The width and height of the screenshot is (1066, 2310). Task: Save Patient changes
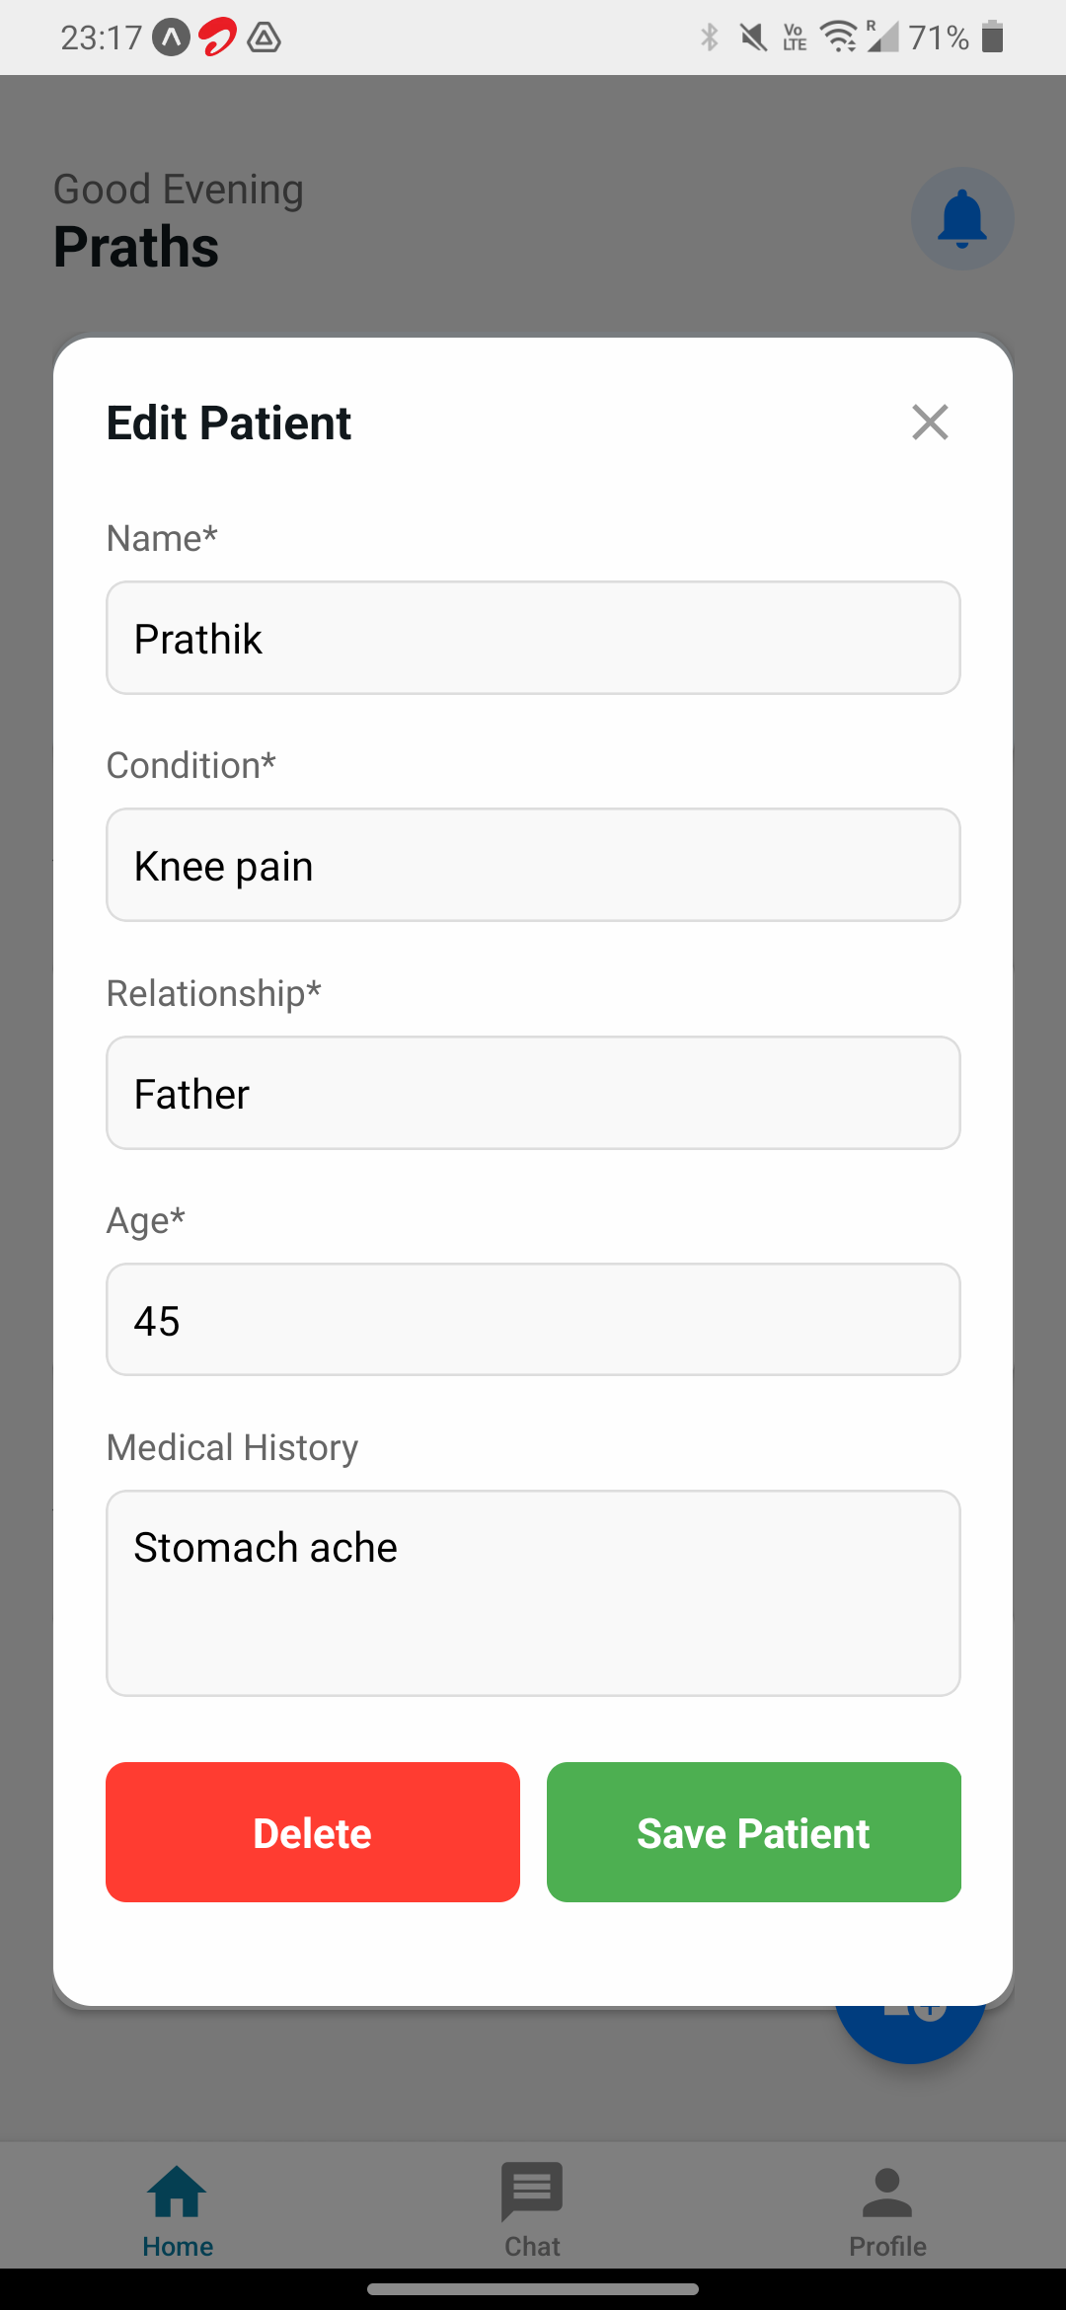click(754, 1832)
